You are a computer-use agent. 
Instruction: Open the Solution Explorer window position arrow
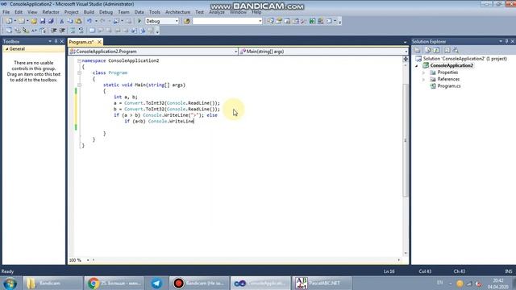point(501,41)
